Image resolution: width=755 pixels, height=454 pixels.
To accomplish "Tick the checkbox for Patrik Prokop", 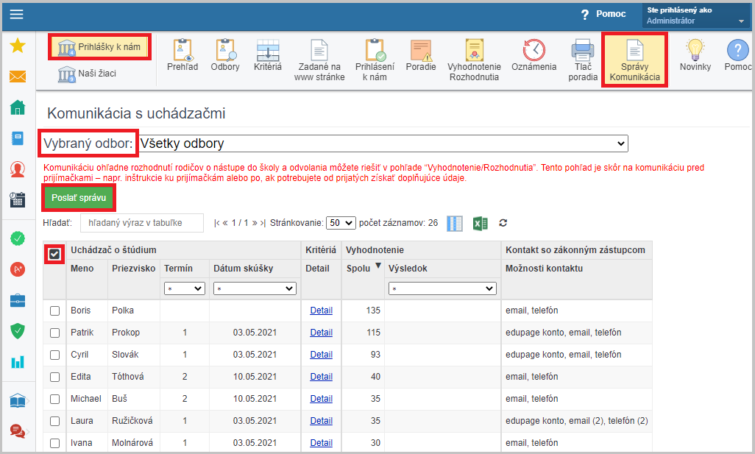I will click(x=55, y=333).
